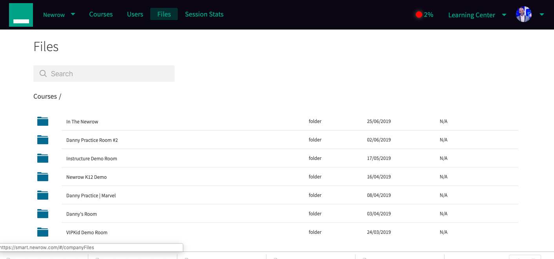Click folder icon beside Newrow K12 Demo
The width and height of the screenshot is (554, 259).
point(43,176)
